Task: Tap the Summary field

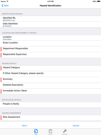Action: (50, 80)
